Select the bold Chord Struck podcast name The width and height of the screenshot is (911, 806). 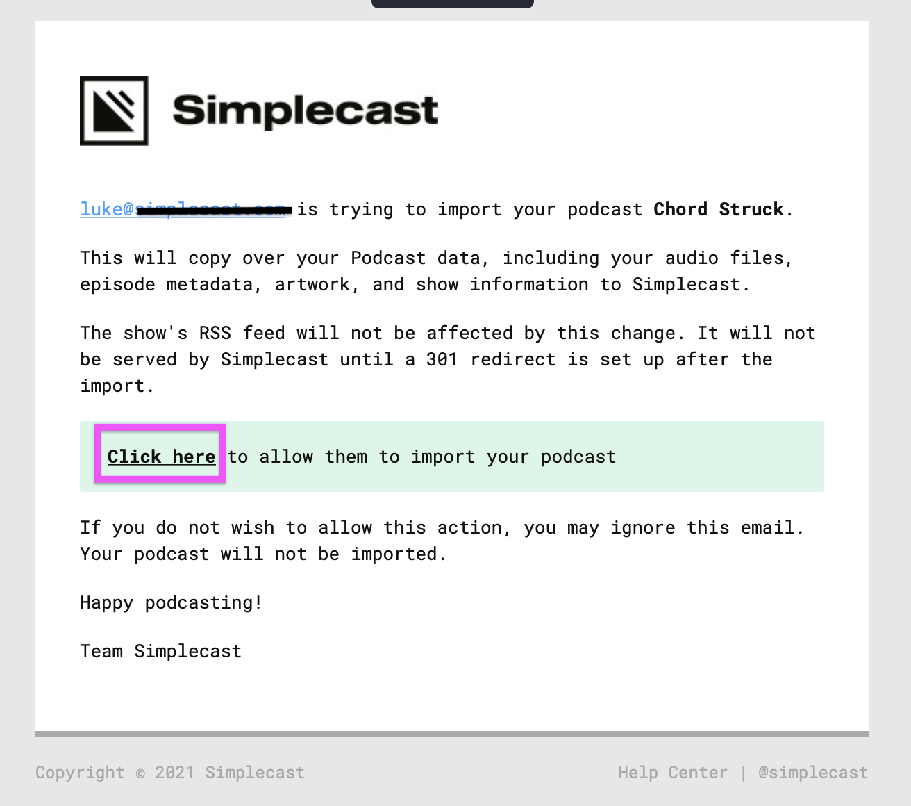tap(719, 209)
